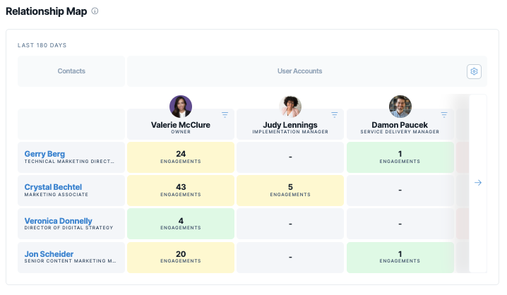Open Crystal Bechtel's contact link
The image size is (507, 295).
point(53,187)
